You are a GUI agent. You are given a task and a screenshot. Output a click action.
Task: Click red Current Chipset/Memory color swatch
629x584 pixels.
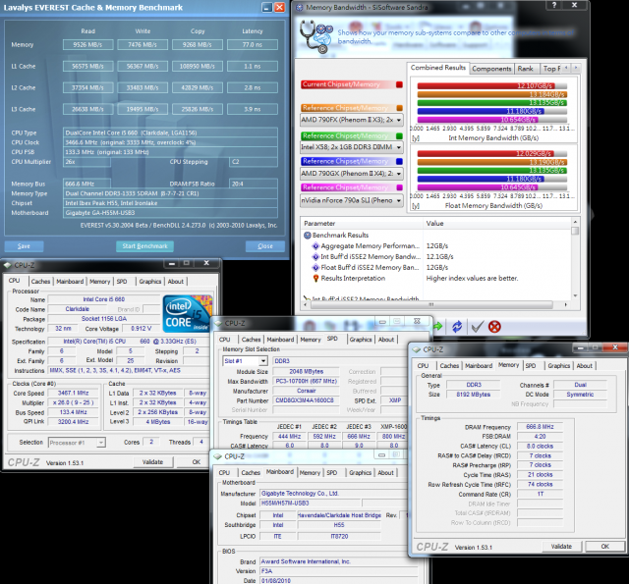(399, 84)
